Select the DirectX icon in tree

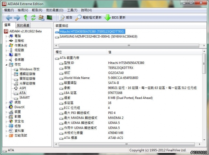click(x=11, y=107)
